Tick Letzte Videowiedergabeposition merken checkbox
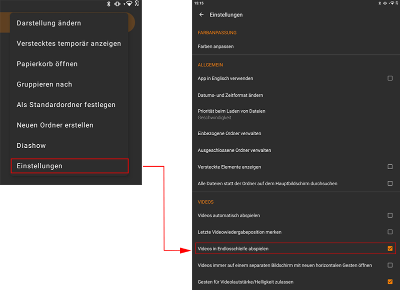 (x=390, y=232)
